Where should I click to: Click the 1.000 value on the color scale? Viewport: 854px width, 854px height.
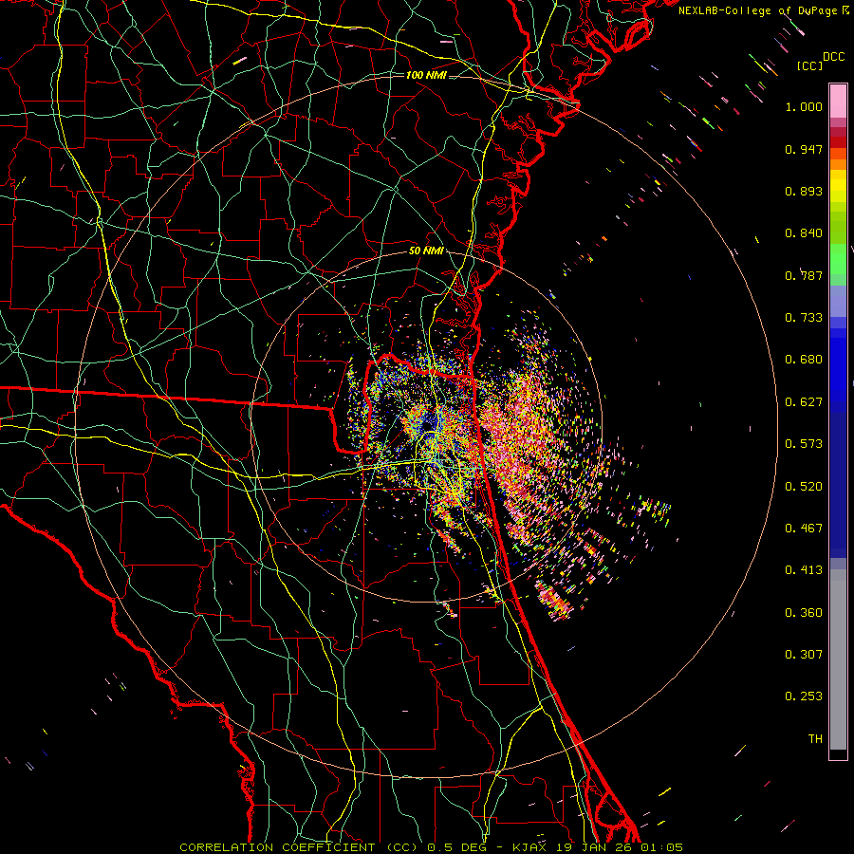coord(804,106)
